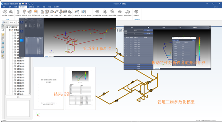The height and width of the screenshot is (122, 222).
Task: Click the view cube icon in viewport
Action: [121, 30]
